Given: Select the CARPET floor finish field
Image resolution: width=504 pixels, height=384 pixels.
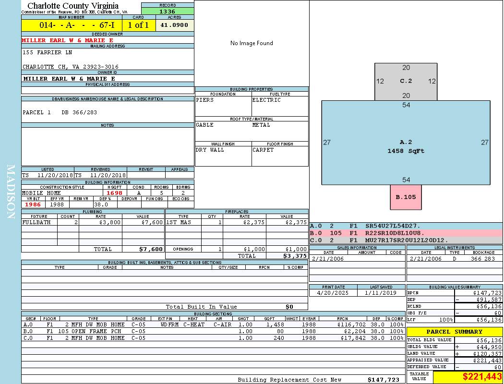Looking at the screenshot, I should point(264,150).
